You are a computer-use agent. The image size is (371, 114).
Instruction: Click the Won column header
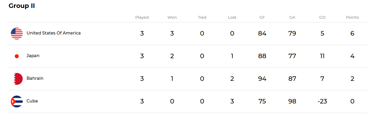[x=172, y=17]
